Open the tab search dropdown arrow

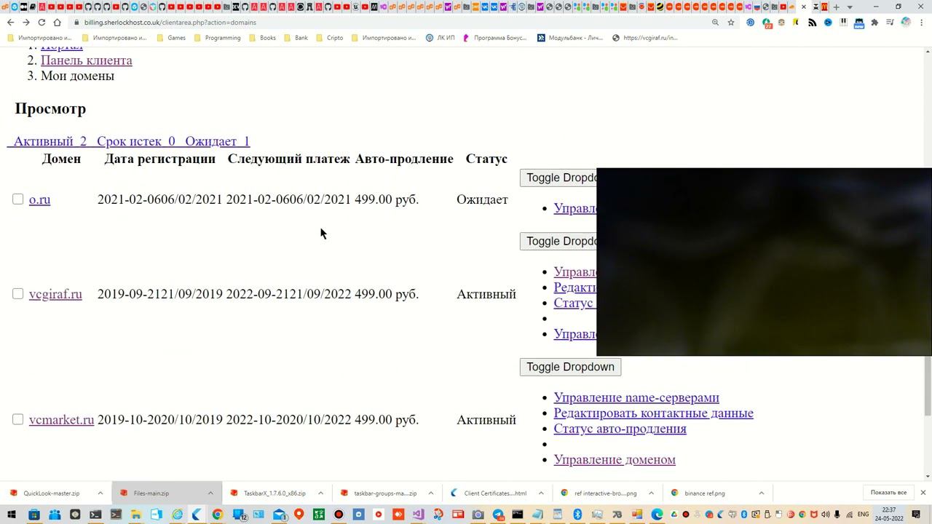850,7
